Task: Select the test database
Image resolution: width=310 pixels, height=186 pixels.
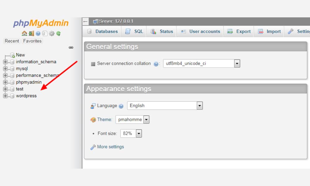Action: point(20,89)
